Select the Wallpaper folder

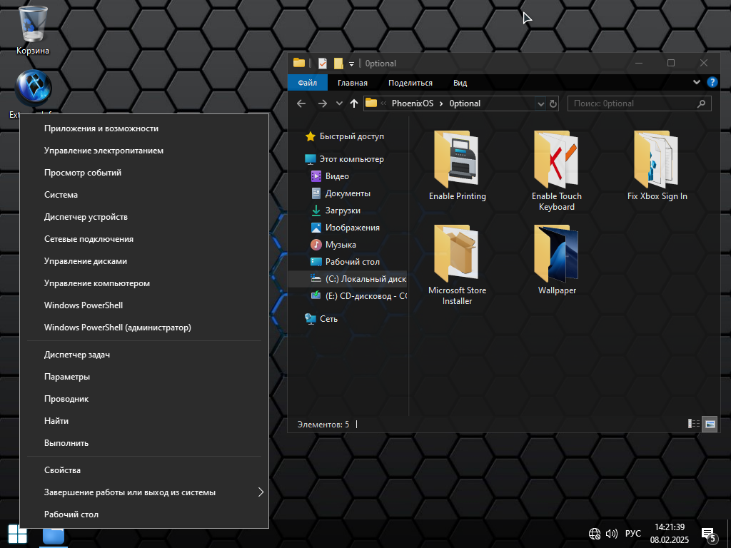click(x=557, y=260)
